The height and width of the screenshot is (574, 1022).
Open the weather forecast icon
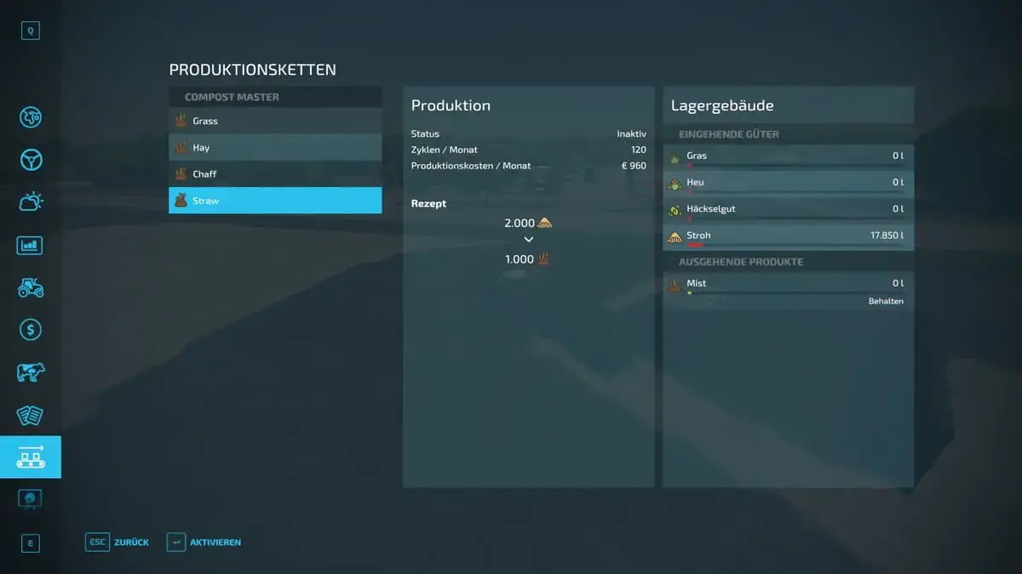pyautogui.click(x=31, y=202)
